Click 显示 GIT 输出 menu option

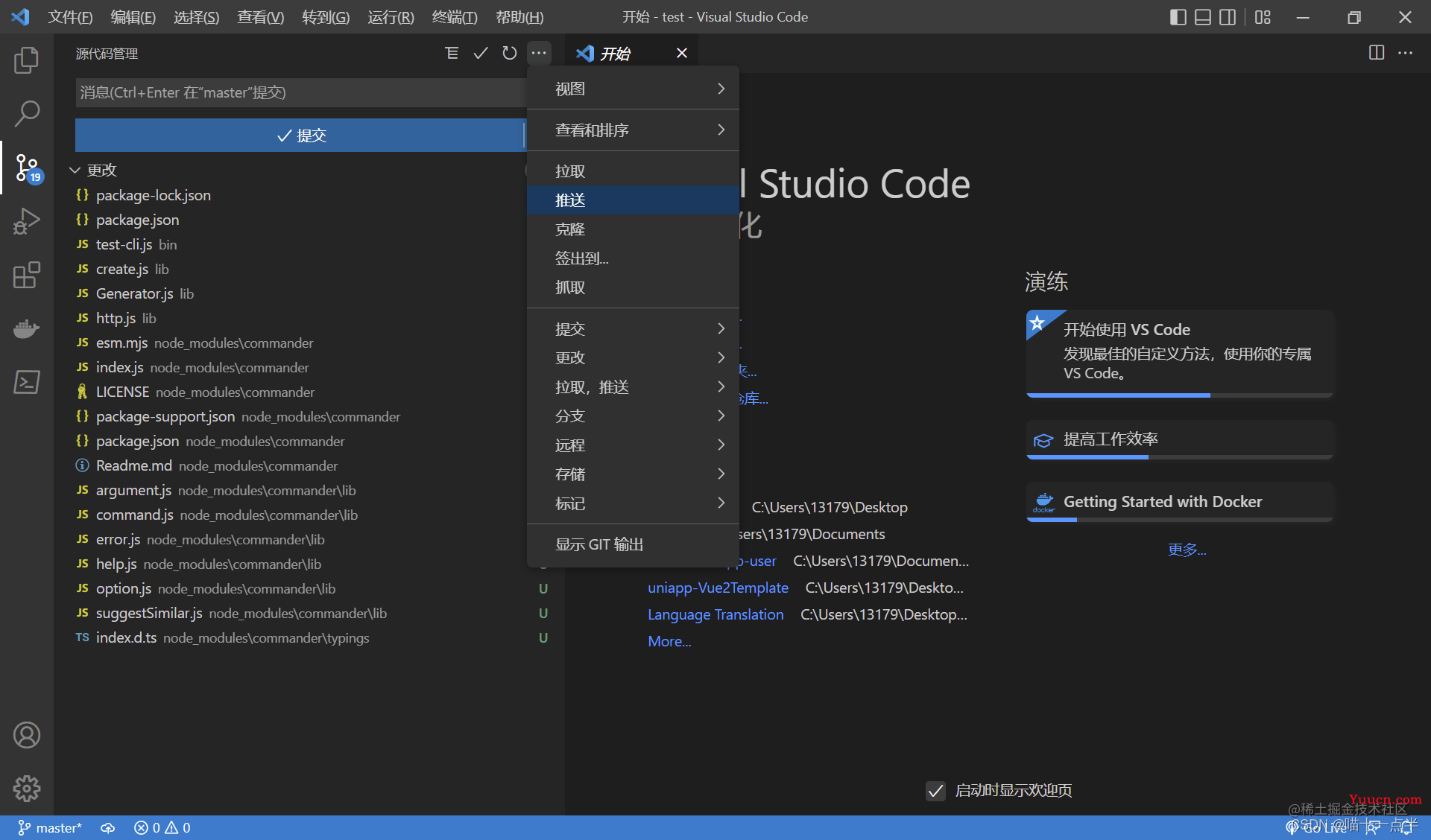(598, 543)
